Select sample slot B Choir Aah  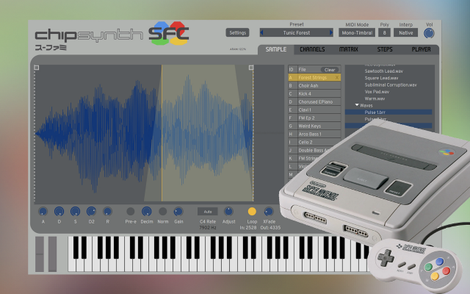coord(314,86)
